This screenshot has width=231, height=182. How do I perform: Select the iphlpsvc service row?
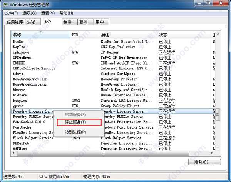(x=113, y=52)
